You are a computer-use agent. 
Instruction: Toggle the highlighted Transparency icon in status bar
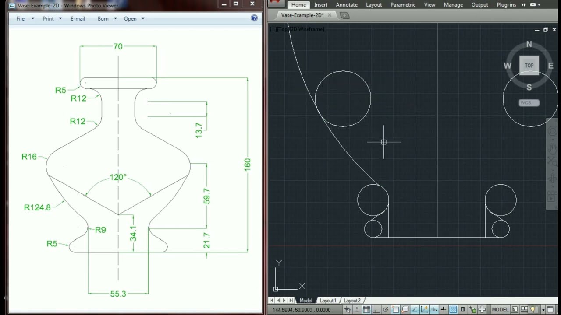(x=453, y=310)
